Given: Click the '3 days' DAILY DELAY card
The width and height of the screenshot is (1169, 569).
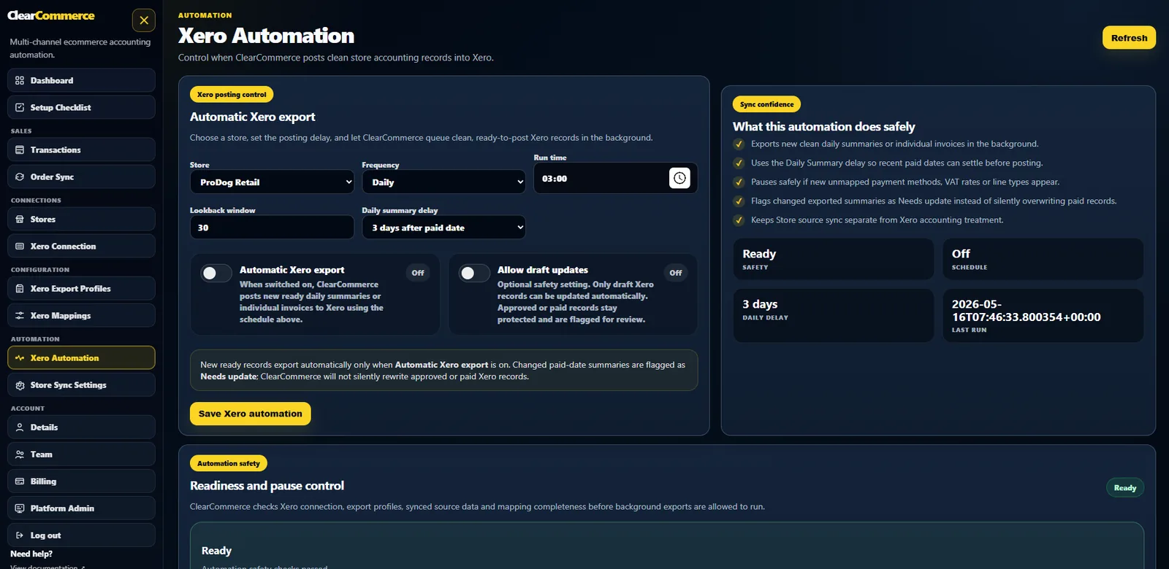Looking at the screenshot, I should pyautogui.click(x=833, y=315).
